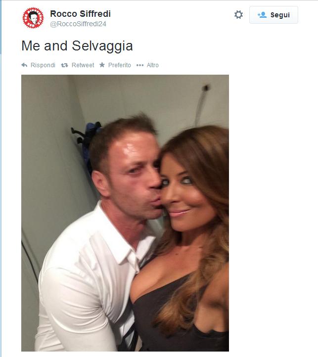
Task: Open the attached tweet photo
Action: [x=125, y=213]
